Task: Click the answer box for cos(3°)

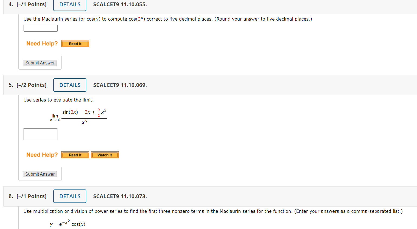Action: pyautogui.click(x=40, y=28)
